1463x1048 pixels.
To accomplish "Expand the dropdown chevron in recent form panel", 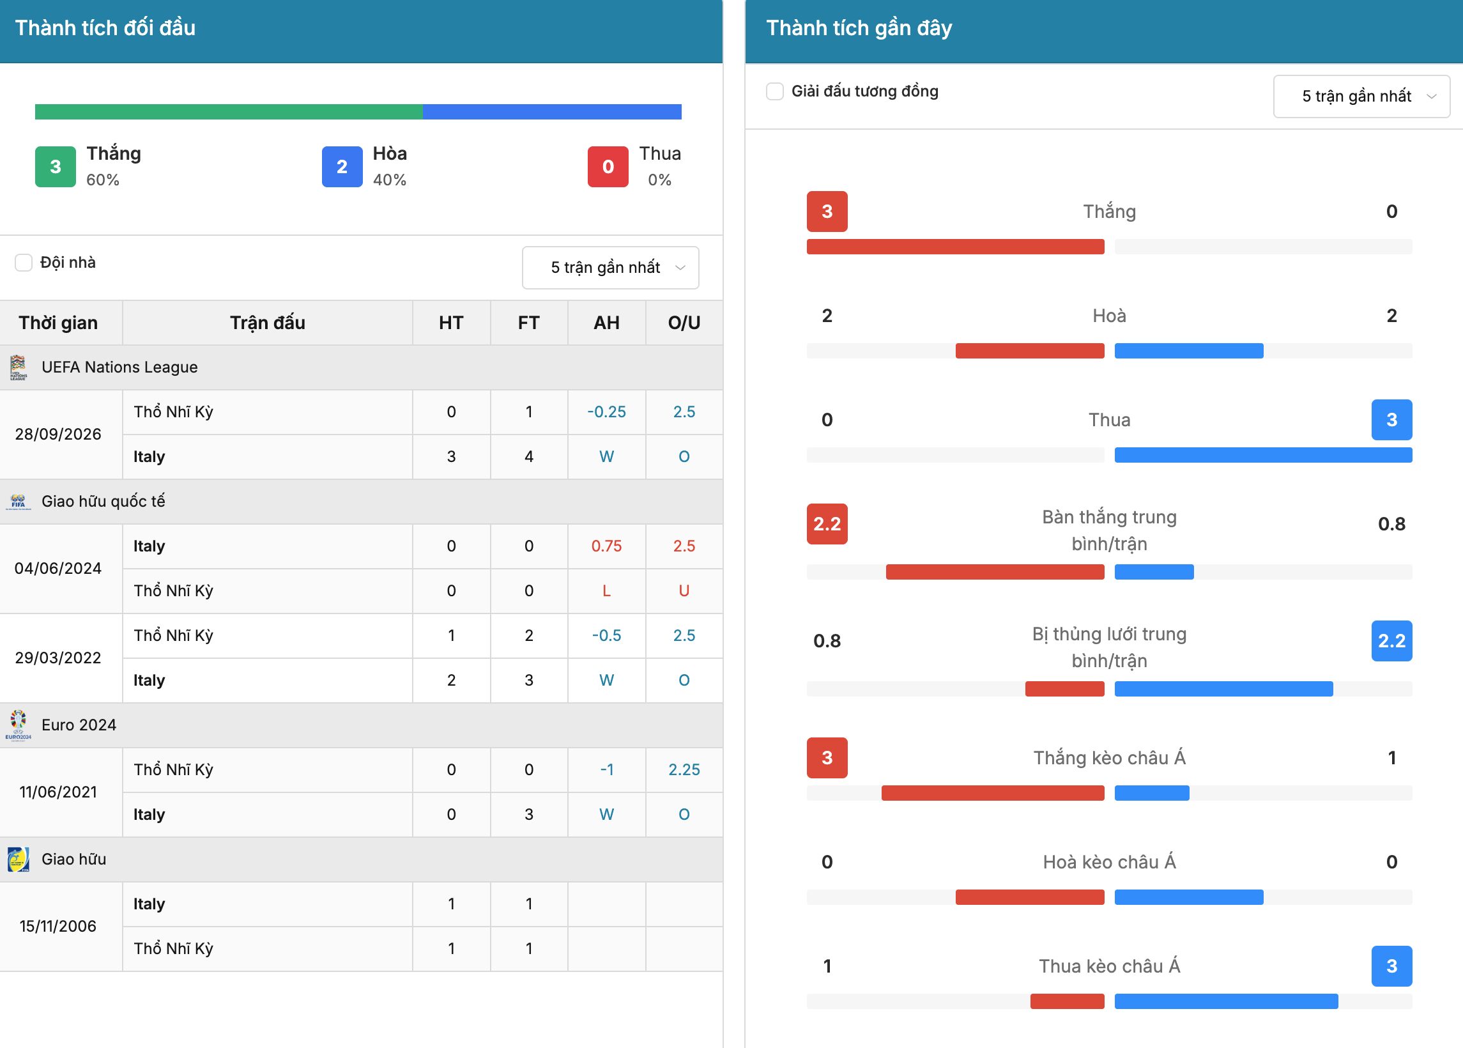I will pyautogui.click(x=1432, y=96).
